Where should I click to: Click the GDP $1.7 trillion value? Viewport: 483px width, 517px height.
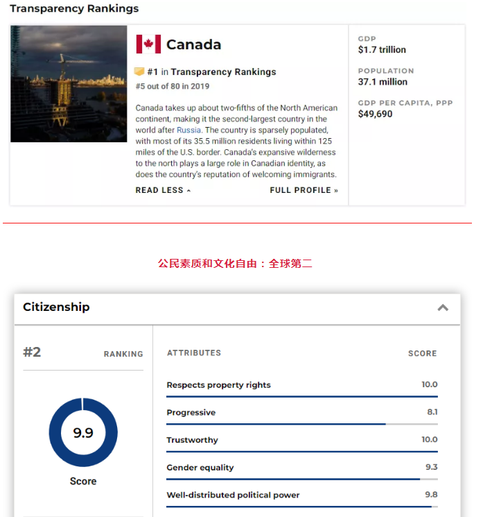click(382, 50)
